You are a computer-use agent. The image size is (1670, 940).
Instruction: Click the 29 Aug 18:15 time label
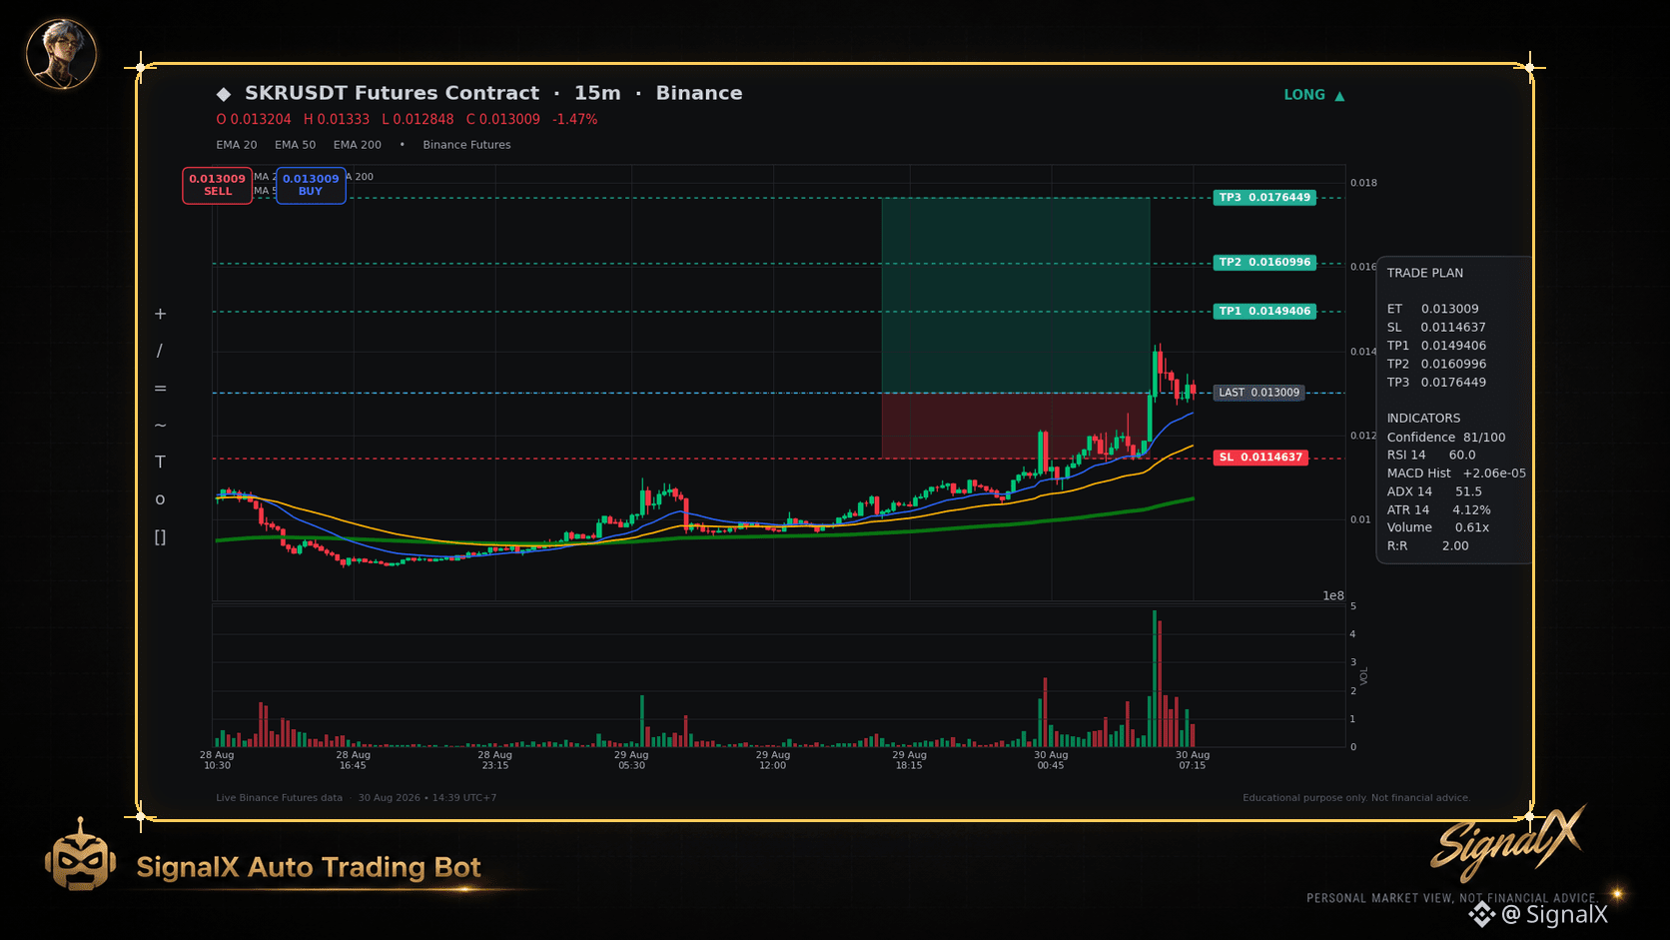[x=910, y=760]
